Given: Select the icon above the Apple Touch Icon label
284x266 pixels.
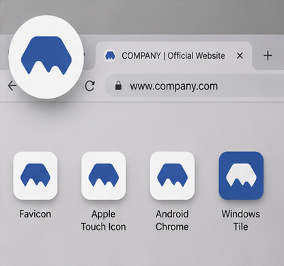Looking at the screenshot, I should pyautogui.click(x=104, y=176).
